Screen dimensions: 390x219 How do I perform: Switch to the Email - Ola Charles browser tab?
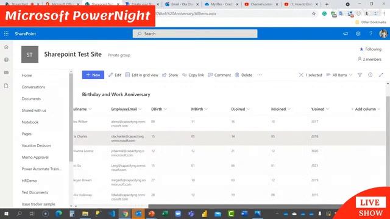click(x=182, y=4)
